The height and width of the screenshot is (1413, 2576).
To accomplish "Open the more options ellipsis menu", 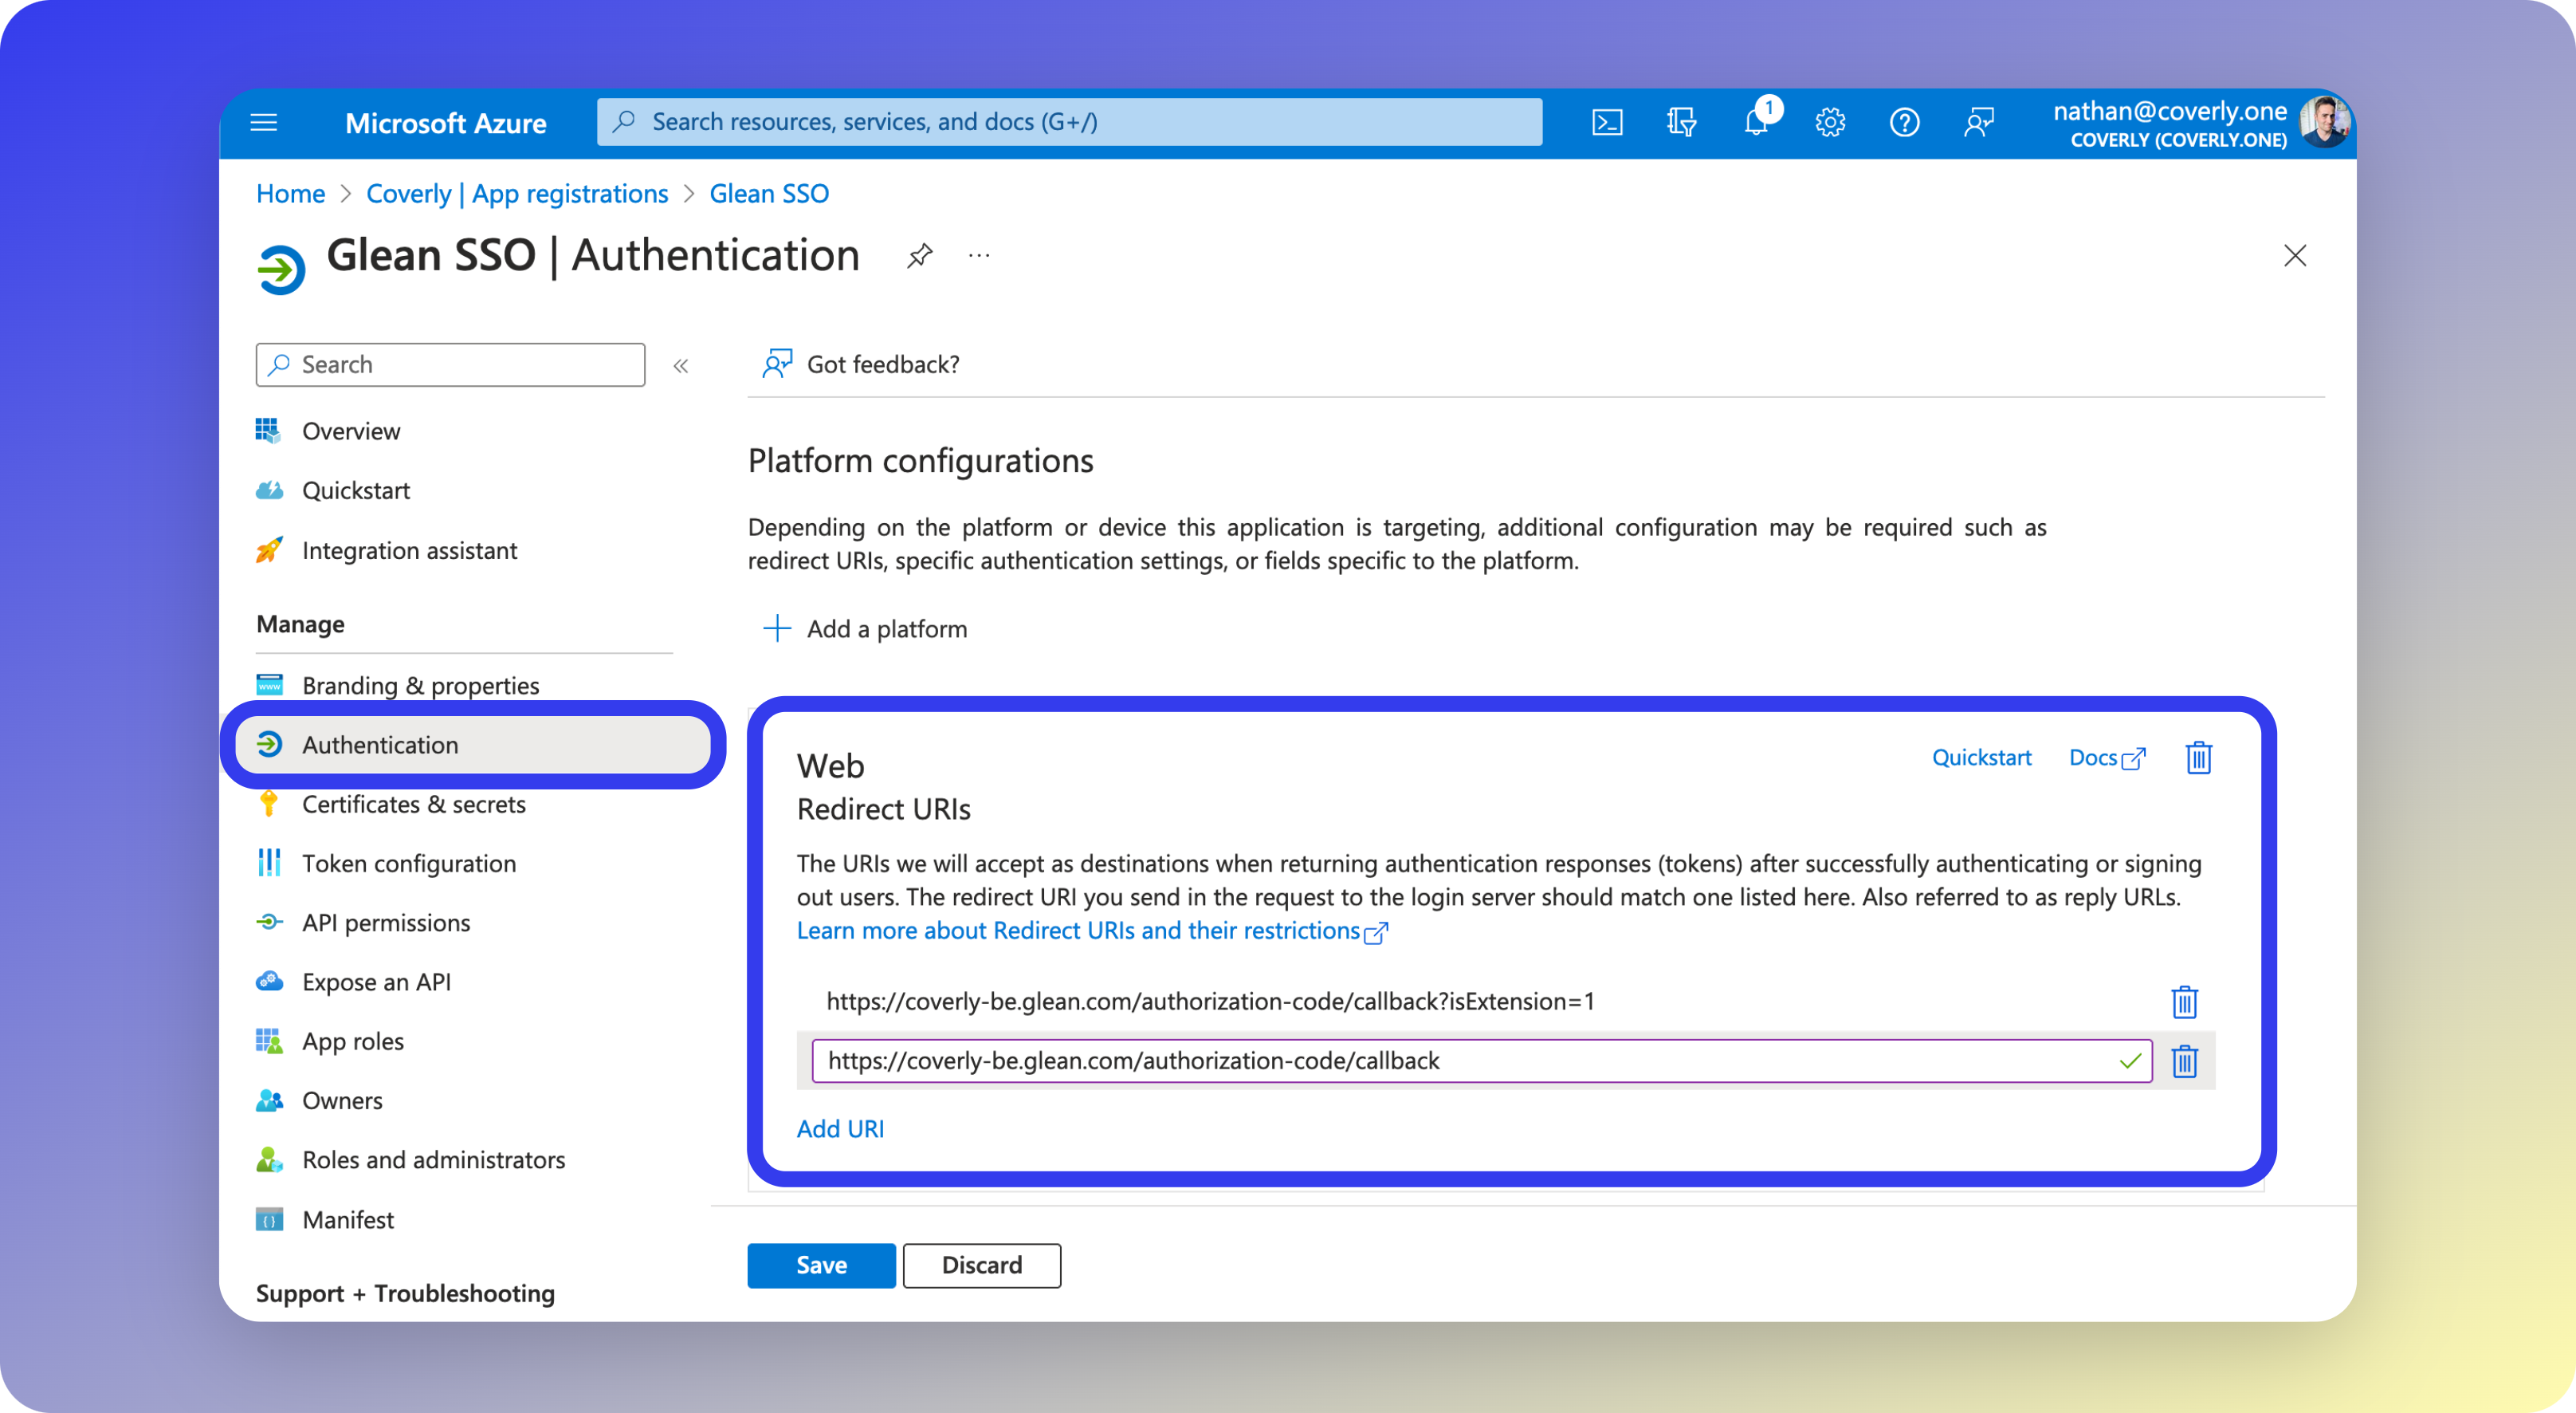I will pos(979,255).
